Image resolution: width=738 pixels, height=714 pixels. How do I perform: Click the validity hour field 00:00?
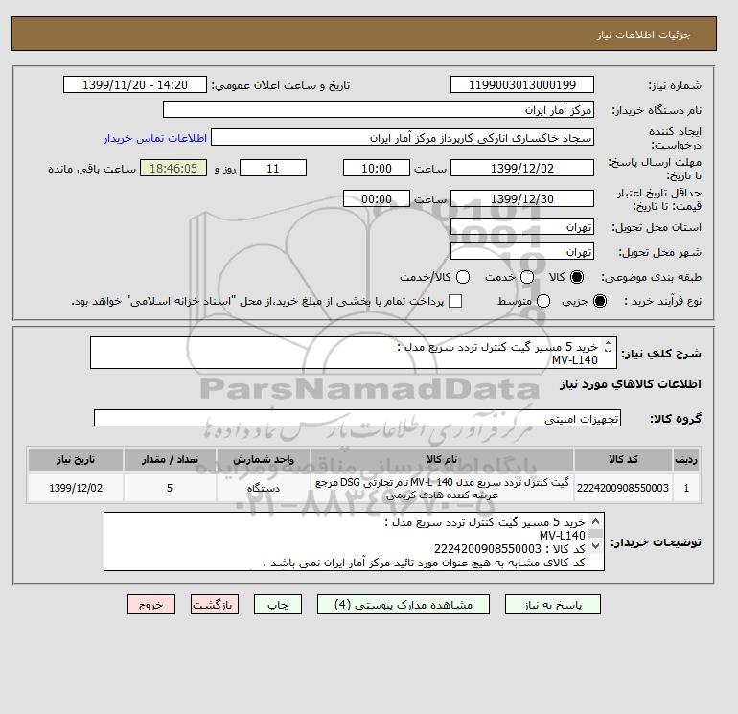click(x=377, y=198)
